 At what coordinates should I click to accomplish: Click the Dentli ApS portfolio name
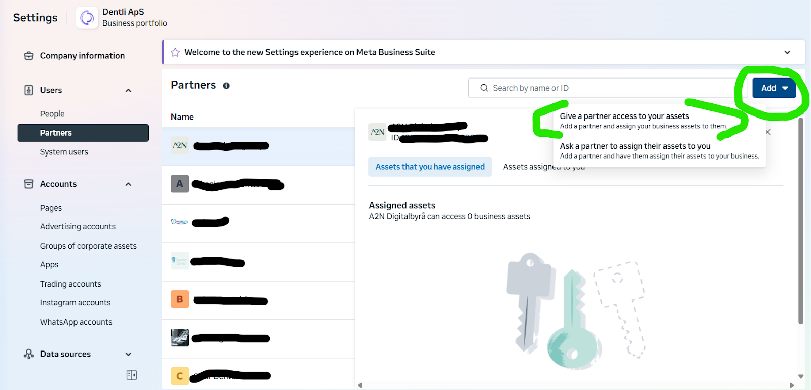(123, 12)
